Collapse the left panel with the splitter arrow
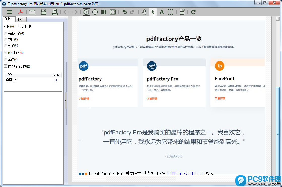 66,101
